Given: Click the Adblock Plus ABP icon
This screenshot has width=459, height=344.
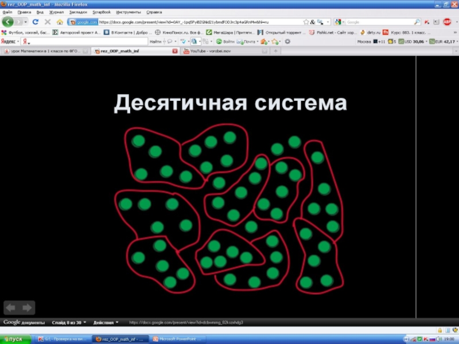Looking at the screenshot, I should [447, 22].
